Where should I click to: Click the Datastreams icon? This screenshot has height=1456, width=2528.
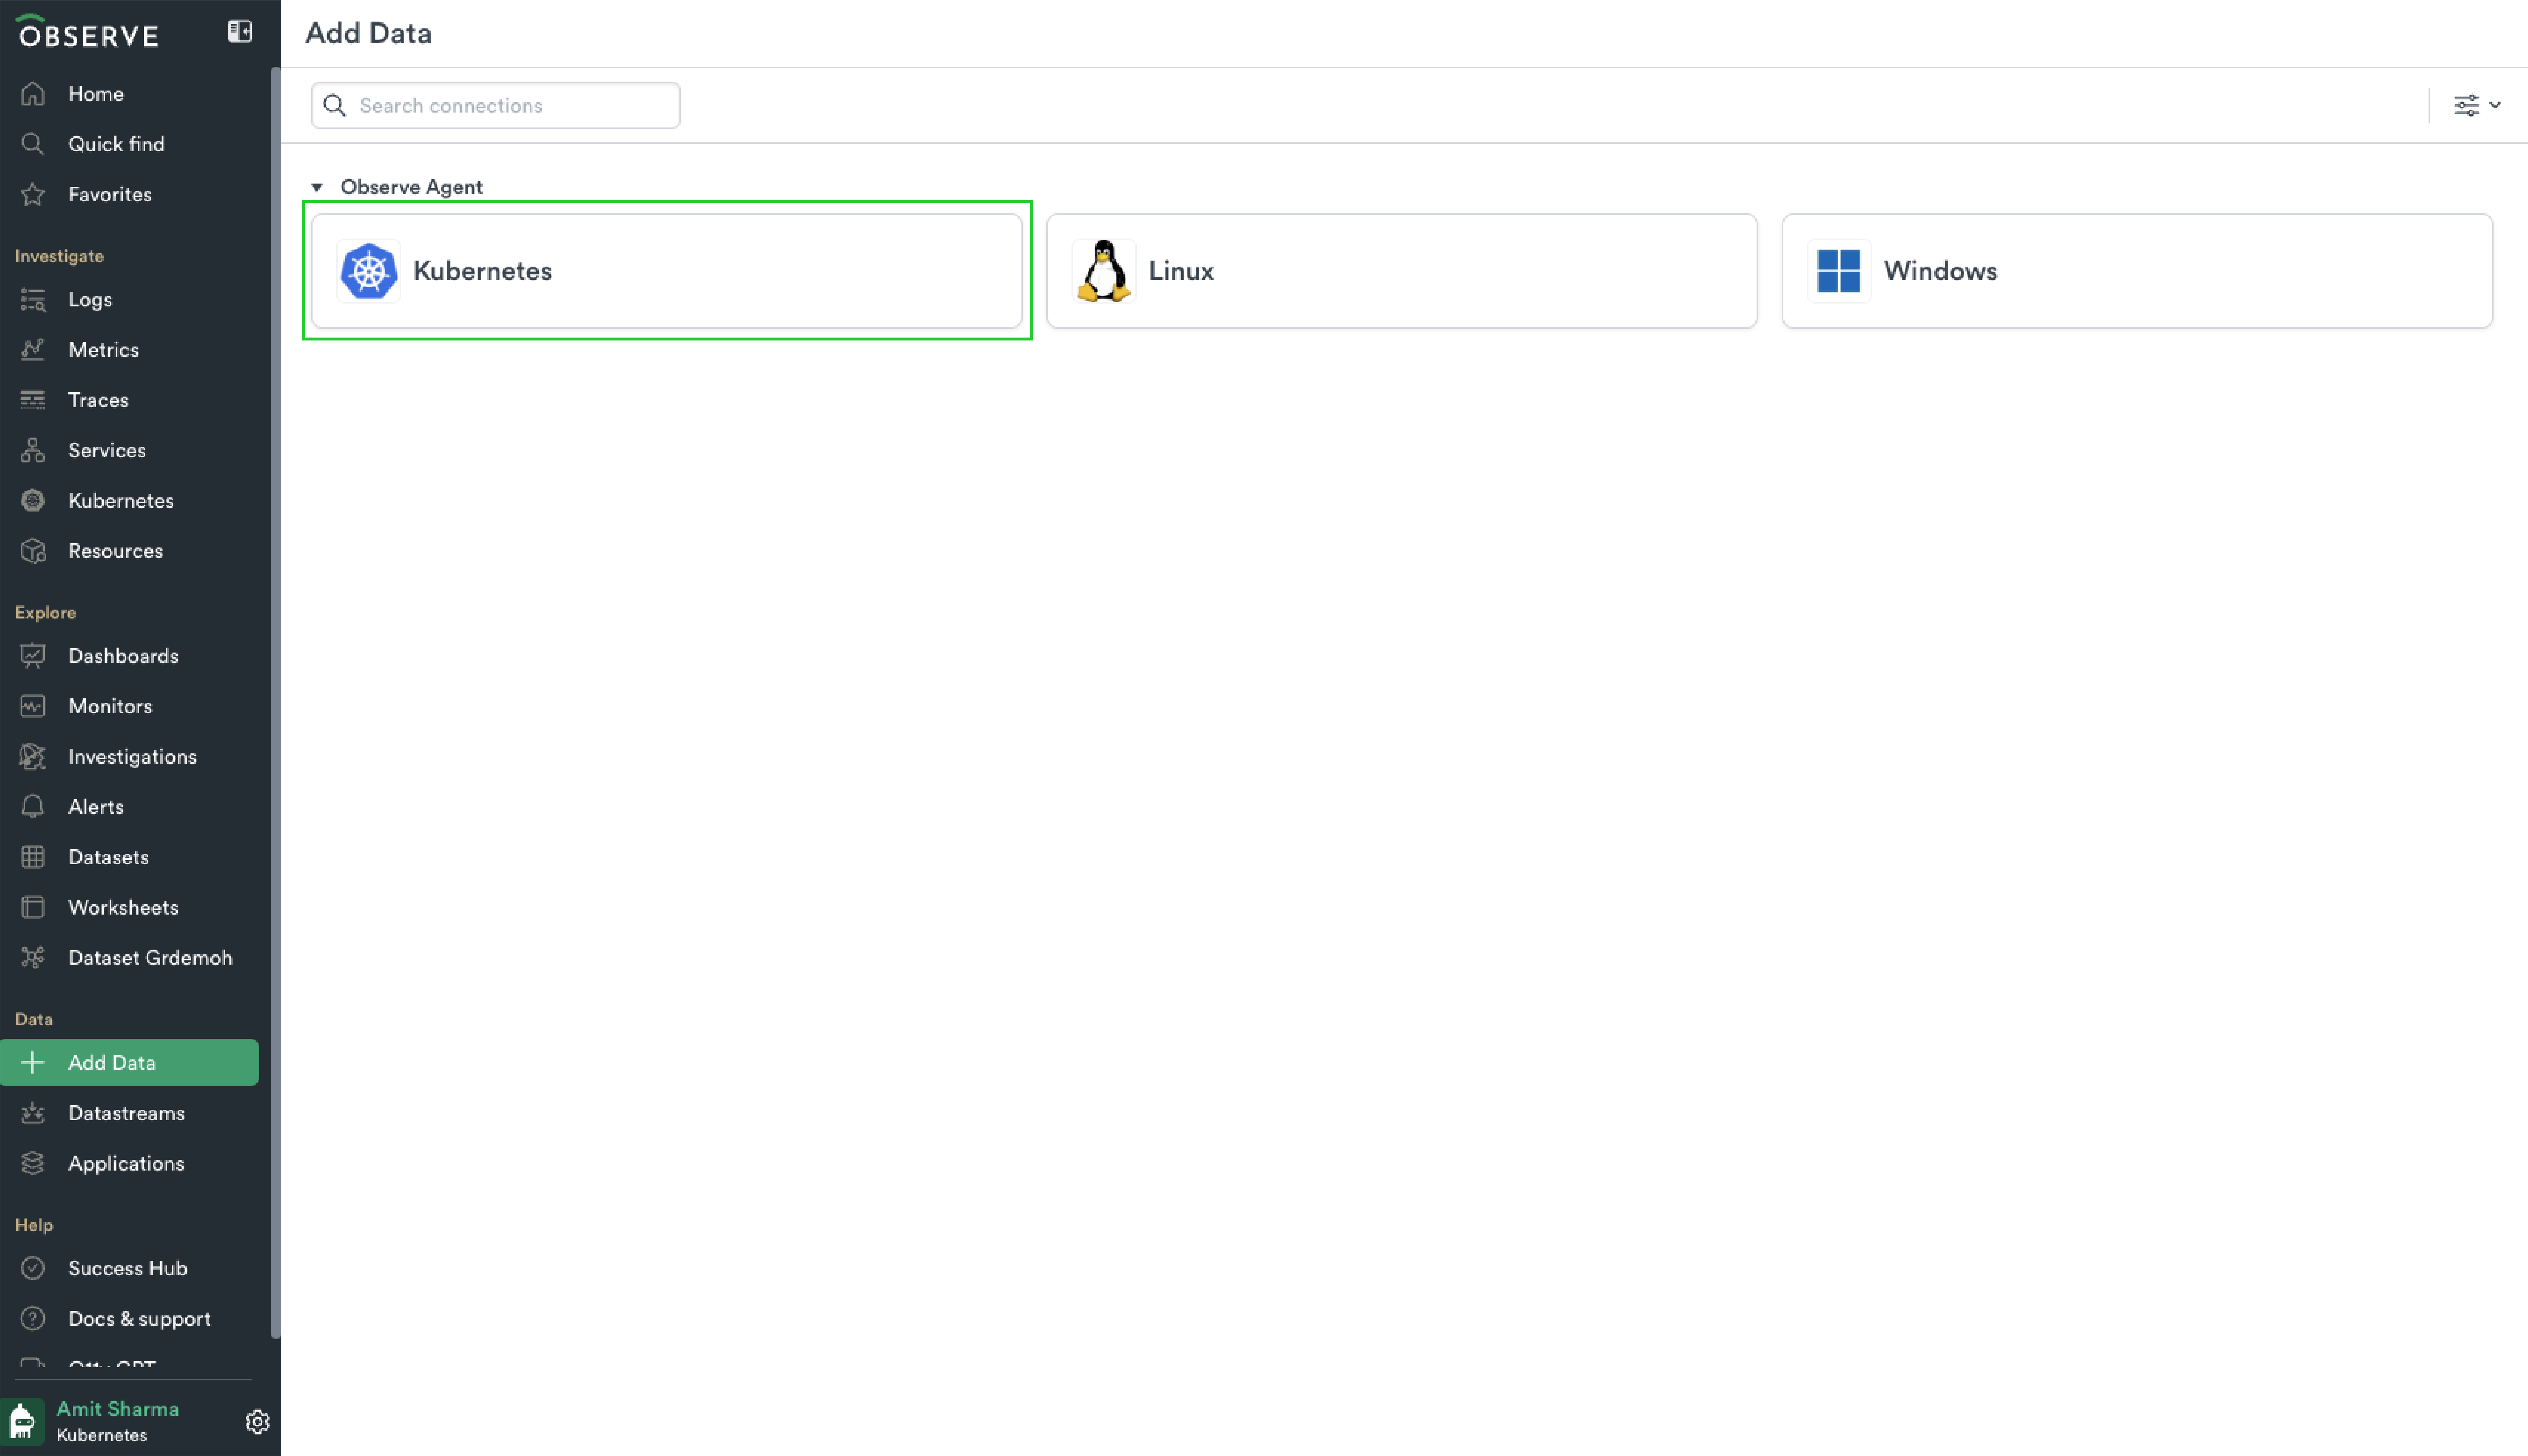tap(33, 1113)
